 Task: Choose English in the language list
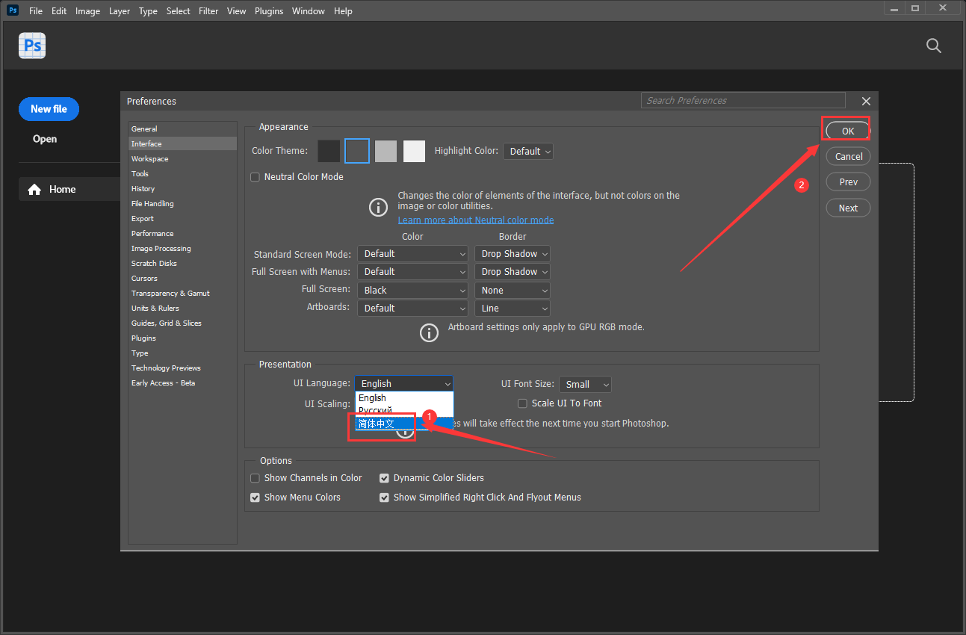(x=403, y=398)
